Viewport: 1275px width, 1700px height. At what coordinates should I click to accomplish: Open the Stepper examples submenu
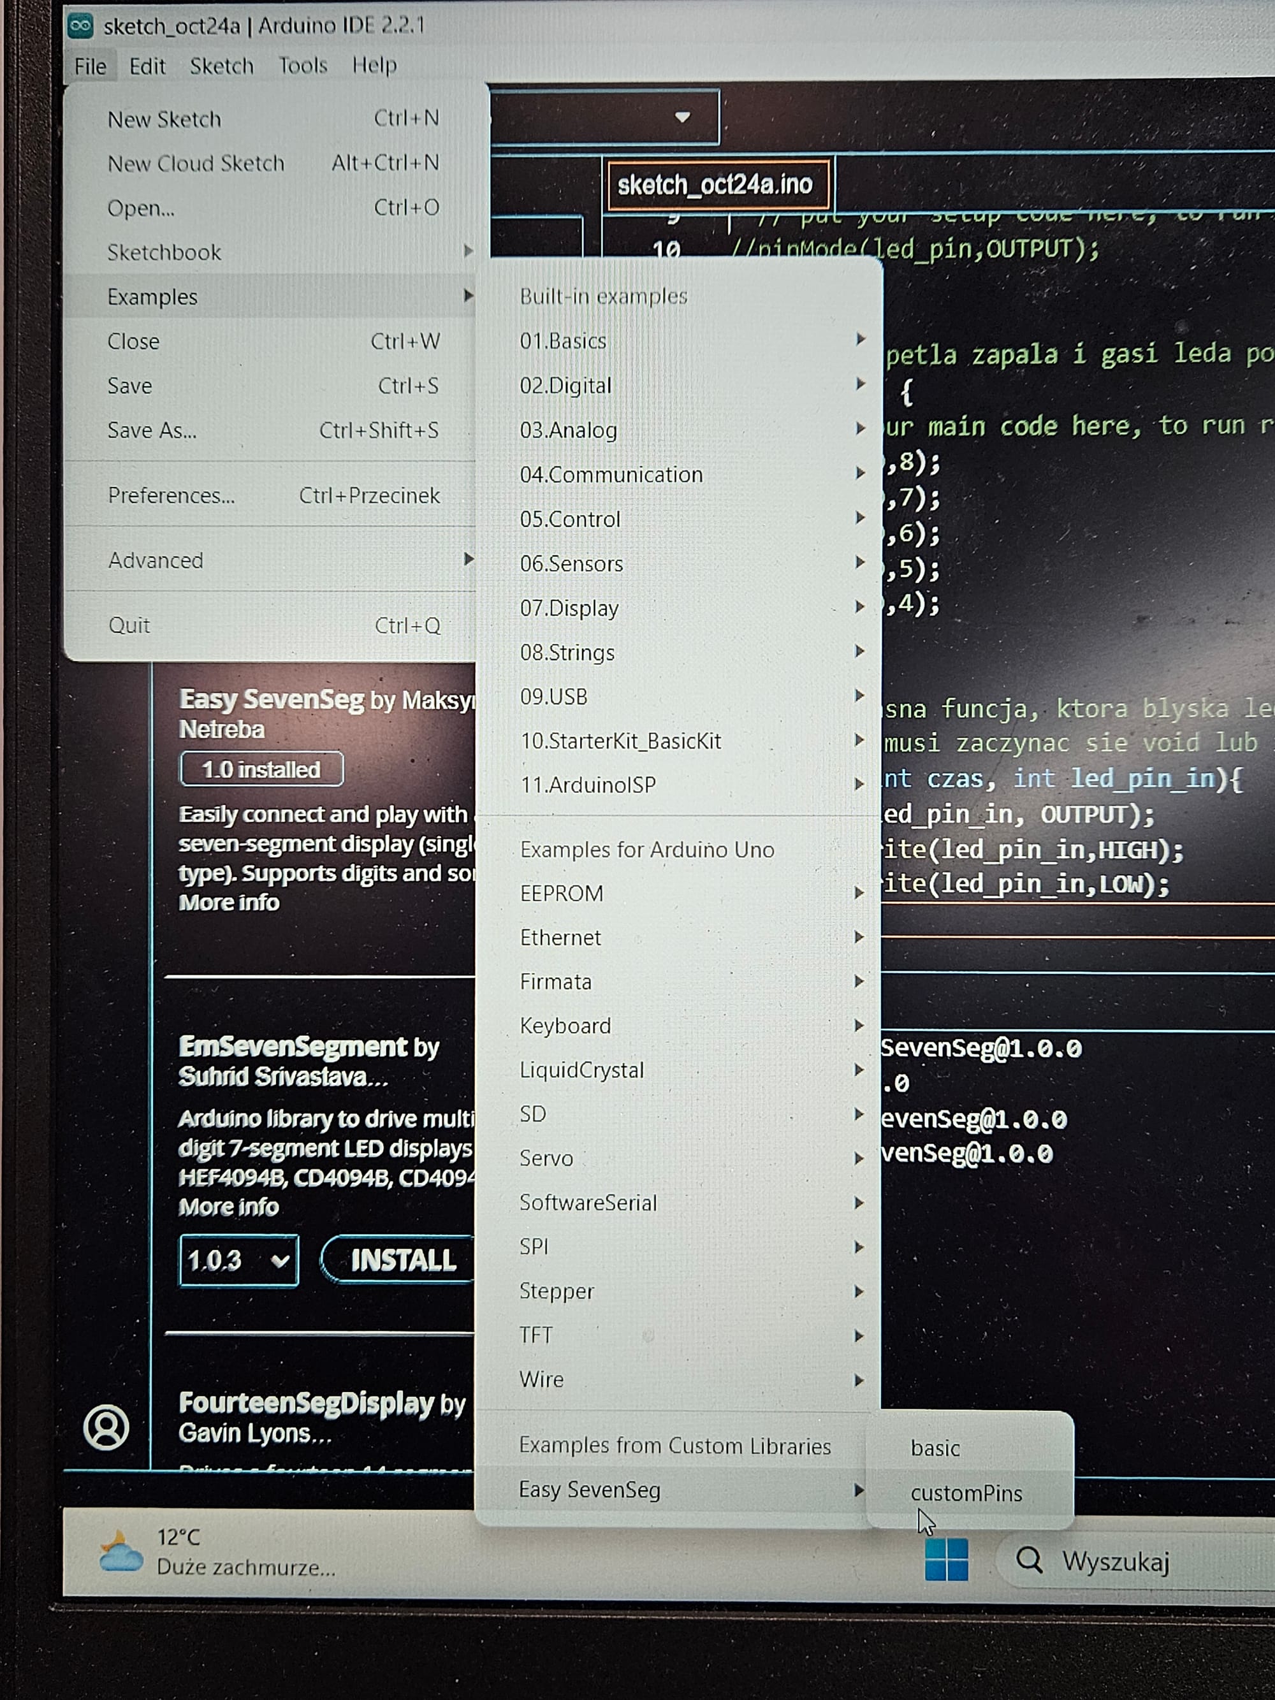pos(678,1291)
